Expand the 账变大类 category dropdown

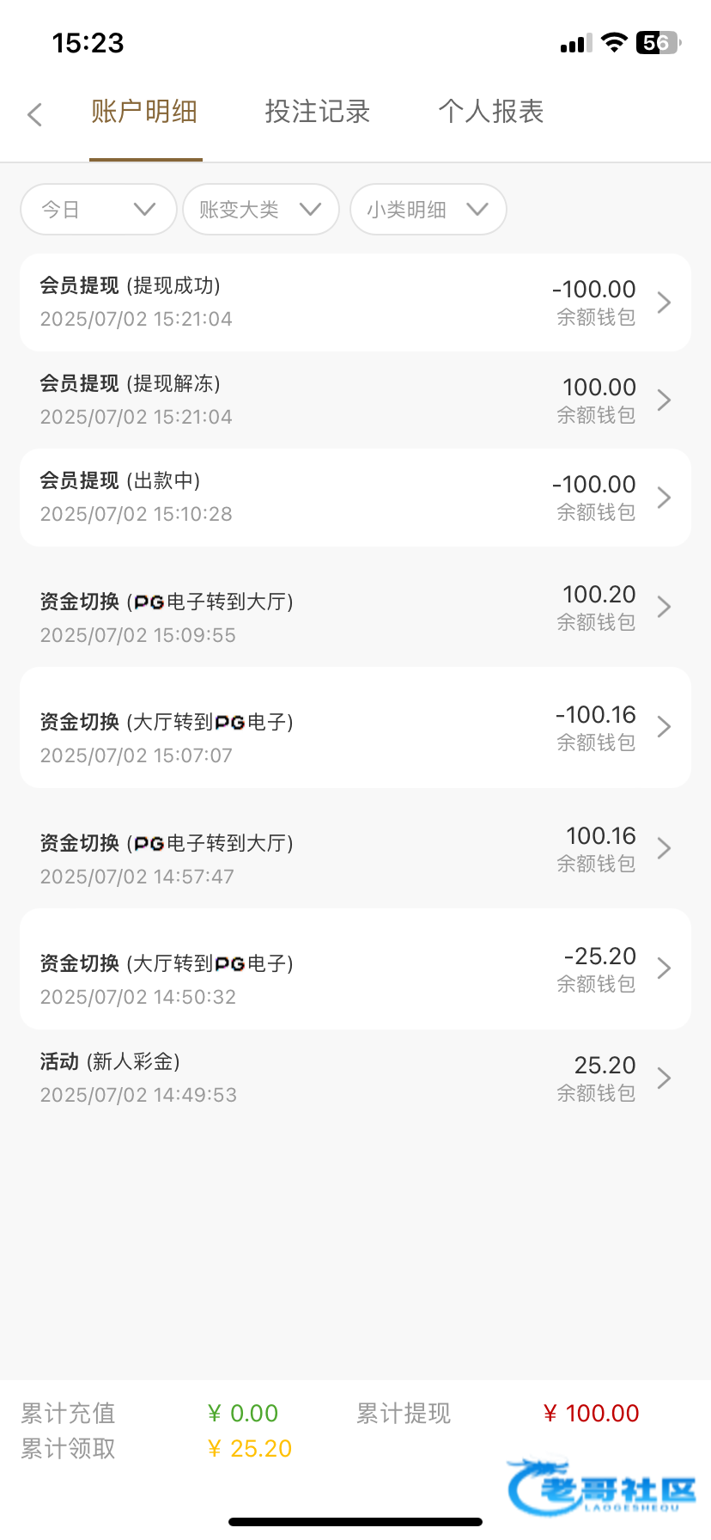coord(260,209)
